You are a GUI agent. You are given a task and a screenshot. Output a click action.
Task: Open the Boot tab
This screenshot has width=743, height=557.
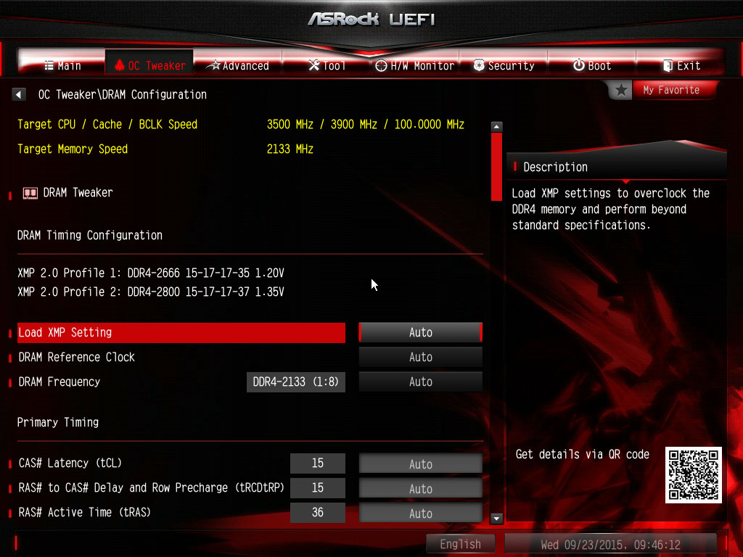coord(591,65)
